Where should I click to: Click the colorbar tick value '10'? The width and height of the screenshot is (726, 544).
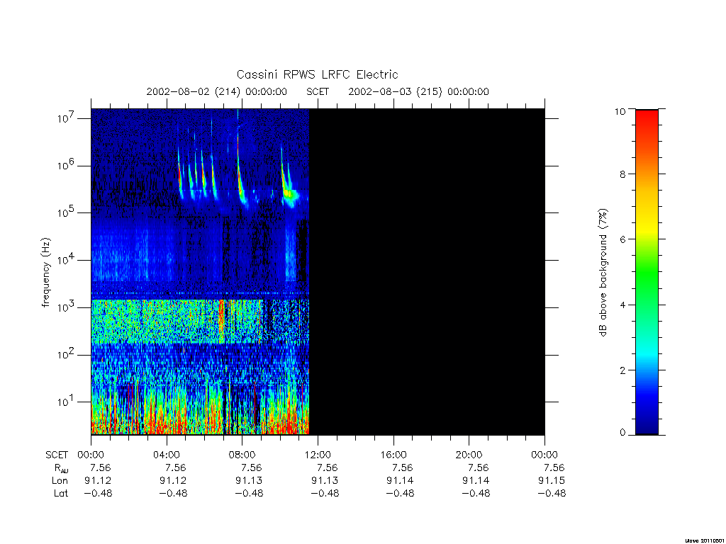pos(620,111)
